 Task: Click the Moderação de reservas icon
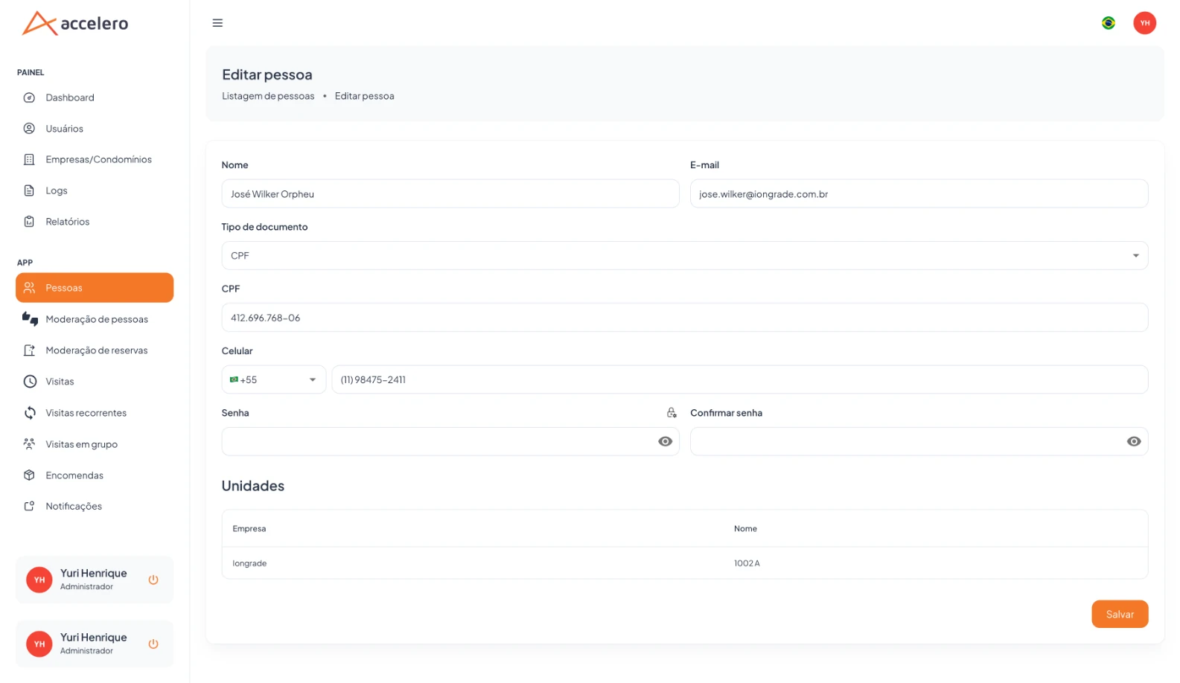29,350
